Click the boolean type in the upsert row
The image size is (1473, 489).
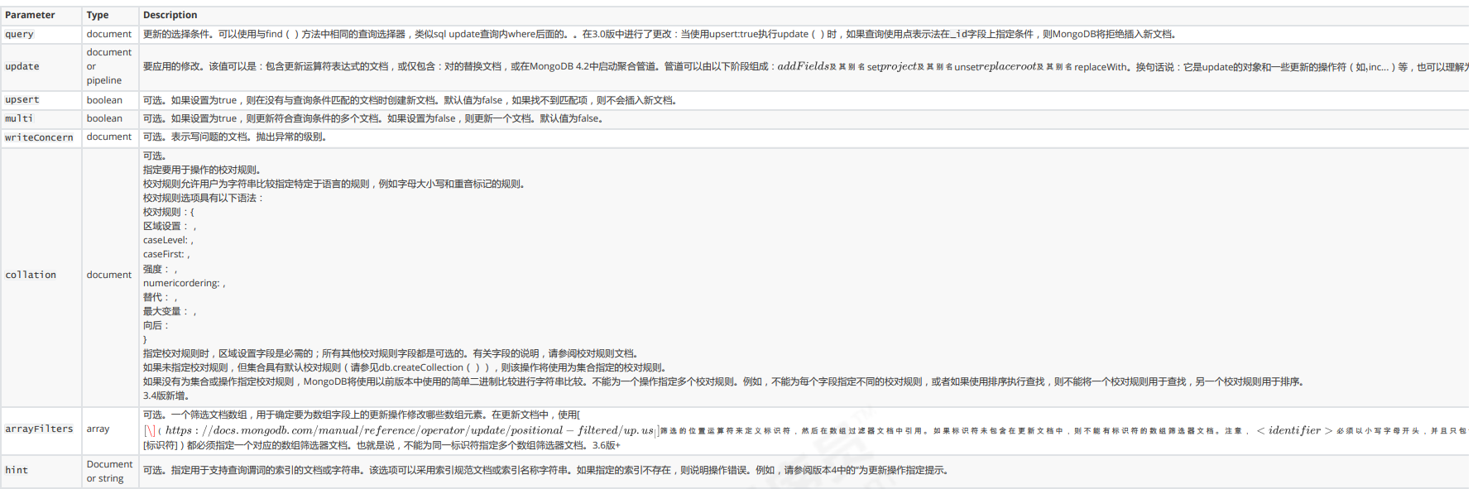tap(104, 100)
